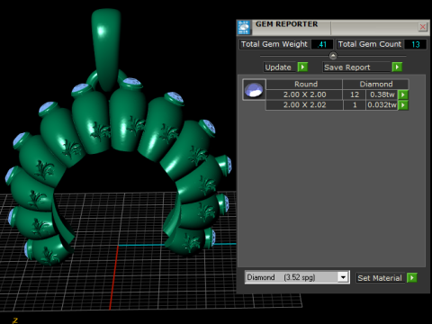Click the gem count cell showing 1
Screen dimensions: 432x324
click(355, 105)
